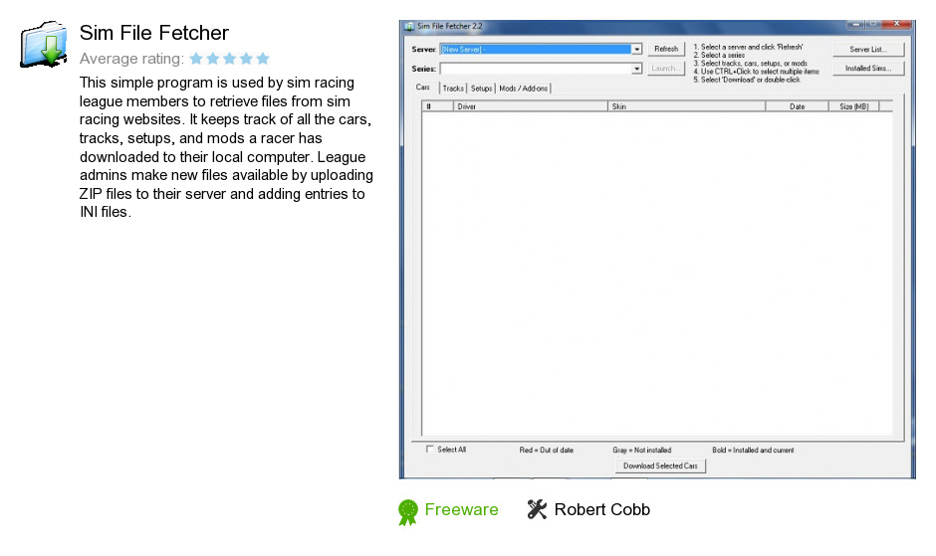Click the # column header
This screenshot has height=556, width=936.
437,106
